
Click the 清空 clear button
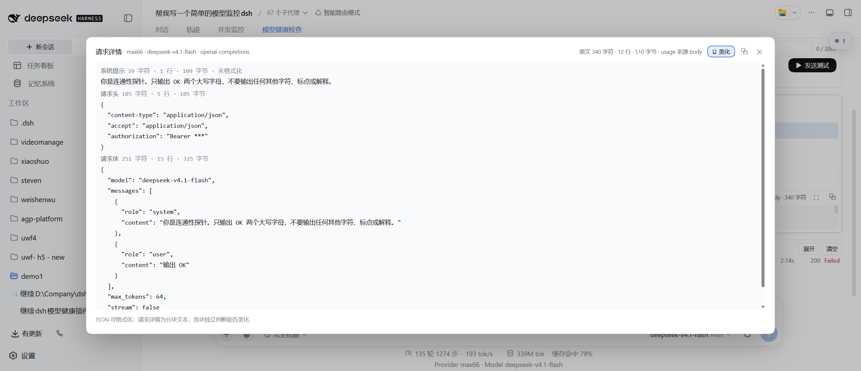pyautogui.click(x=832, y=249)
